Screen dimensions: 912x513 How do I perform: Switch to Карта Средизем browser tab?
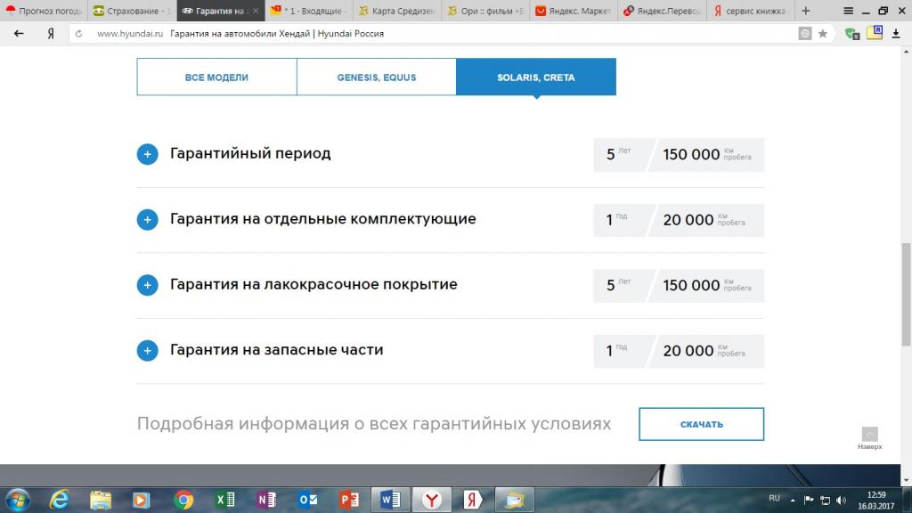pyautogui.click(x=398, y=11)
